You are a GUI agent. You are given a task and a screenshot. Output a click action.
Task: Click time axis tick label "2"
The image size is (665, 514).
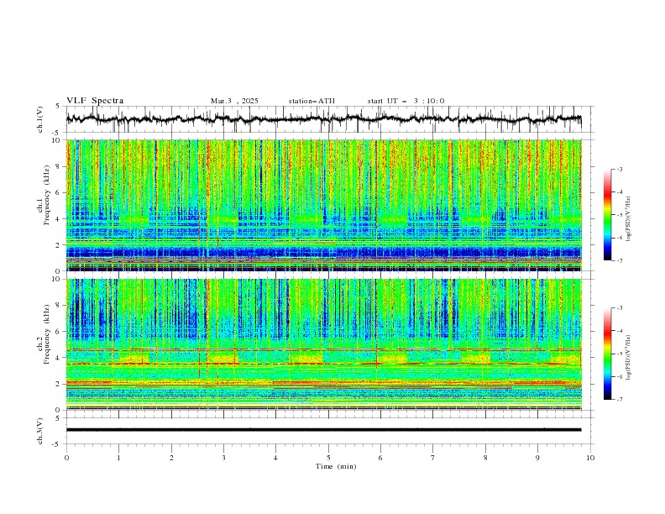(171, 458)
